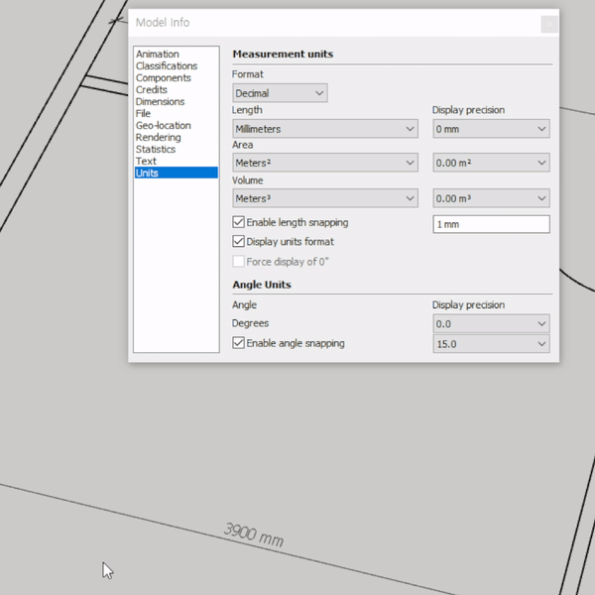This screenshot has width=595, height=595.
Task: Toggle Display units format checkbox
Action: 238,241
